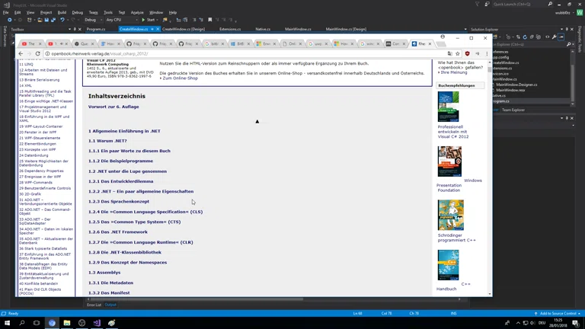Toggle bookmark icon in Visual Studio toolbar
The width and height of the screenshot is (585, 329).
click(x=209, y=20)
